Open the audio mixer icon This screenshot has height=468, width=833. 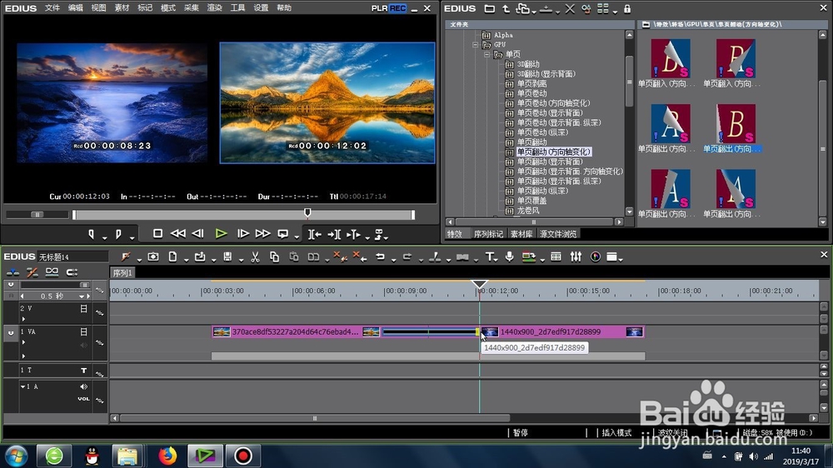(x=576, y=257)
